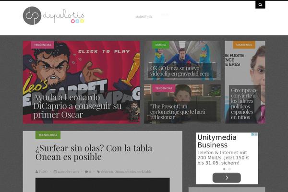Click the calendar date icon on the post
This screenshot has height=192, width=288.
tap(55, 172)
